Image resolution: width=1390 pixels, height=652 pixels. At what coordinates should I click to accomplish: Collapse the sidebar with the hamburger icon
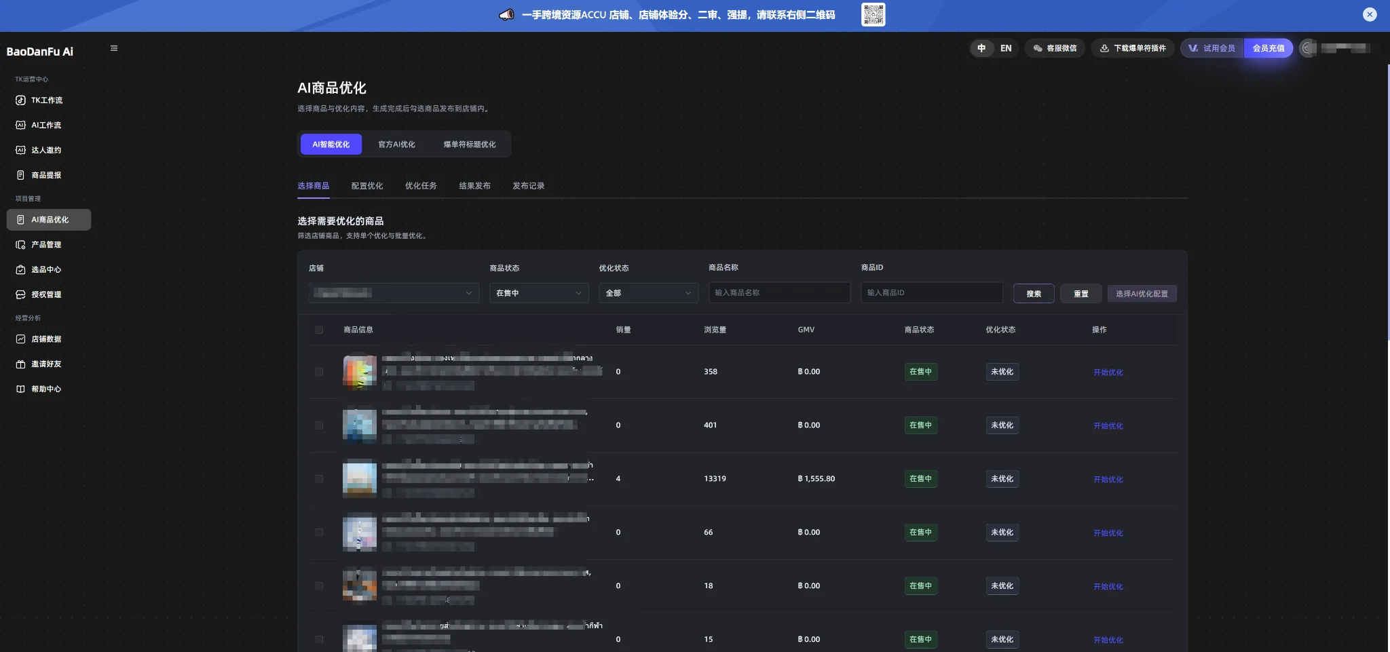tap(114, 48)
